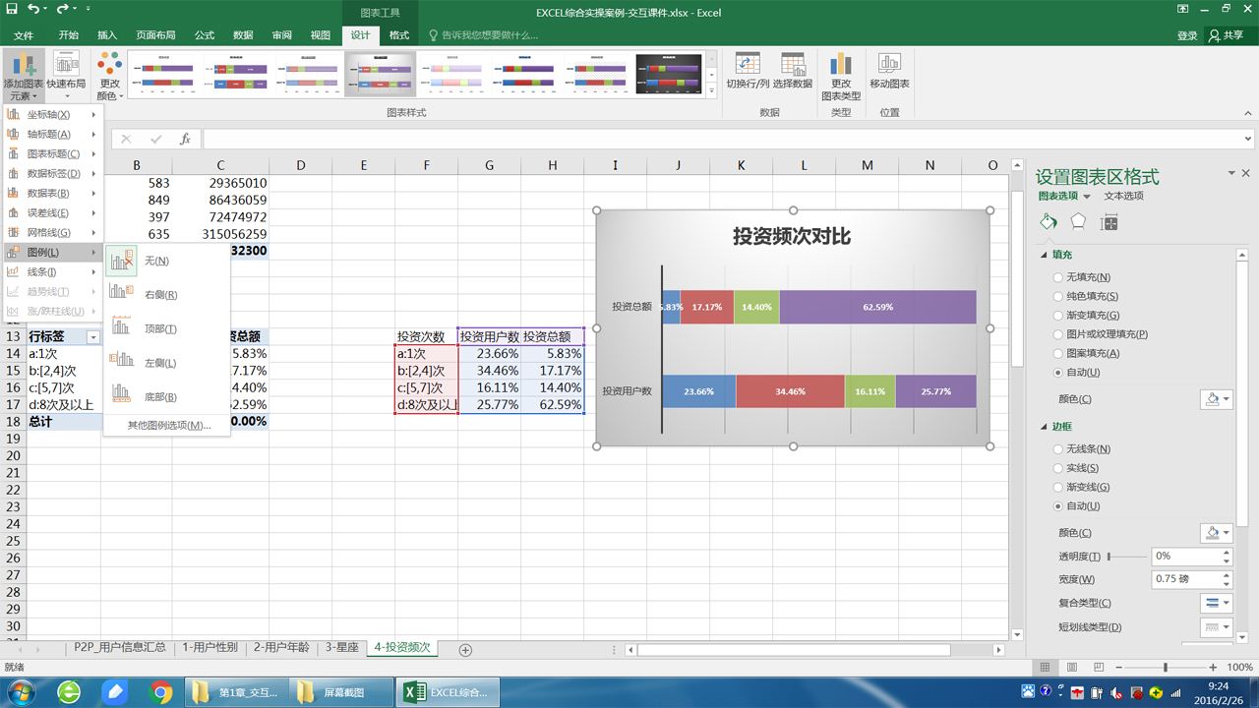
Task: Select the Fill & Line bucket icon
Action: point(1049,222)
